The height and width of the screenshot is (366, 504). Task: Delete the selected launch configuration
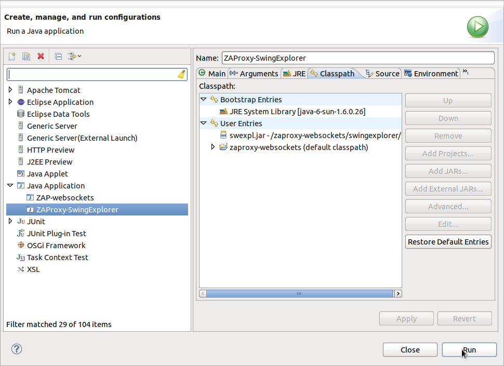tap(41, 56)
